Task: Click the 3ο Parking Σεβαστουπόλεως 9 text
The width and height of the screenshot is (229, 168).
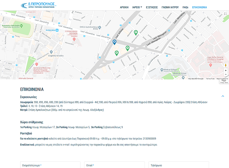Action: point(107,127)
